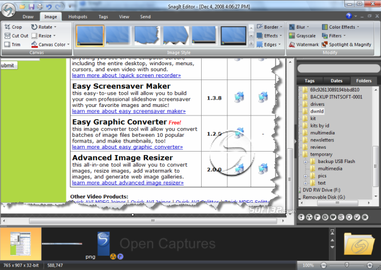Click the heart flag icon

tap(333, 217)
